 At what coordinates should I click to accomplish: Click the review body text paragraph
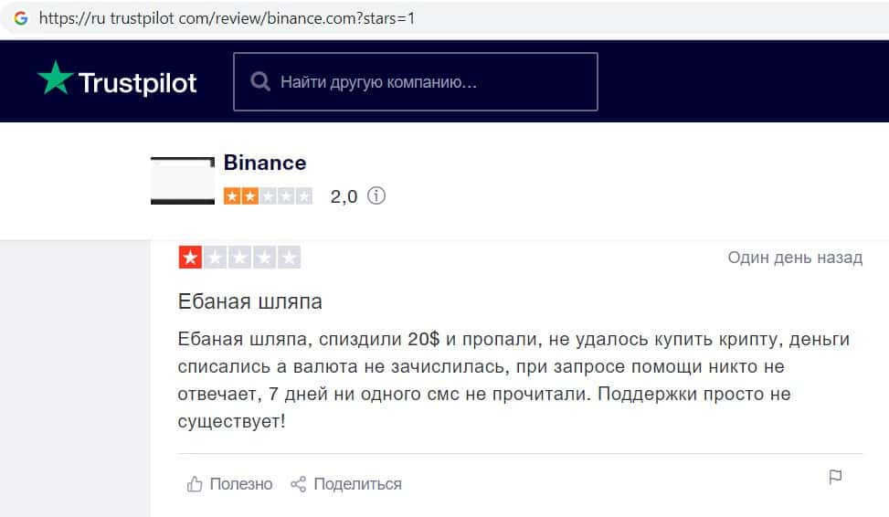tap(512, 381)
